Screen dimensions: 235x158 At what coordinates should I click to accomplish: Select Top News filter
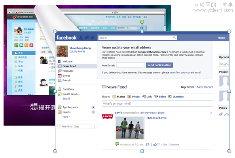point(188,87)
